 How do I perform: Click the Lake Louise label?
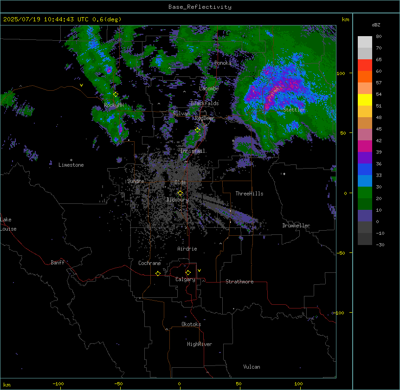[x=8, y=224]
